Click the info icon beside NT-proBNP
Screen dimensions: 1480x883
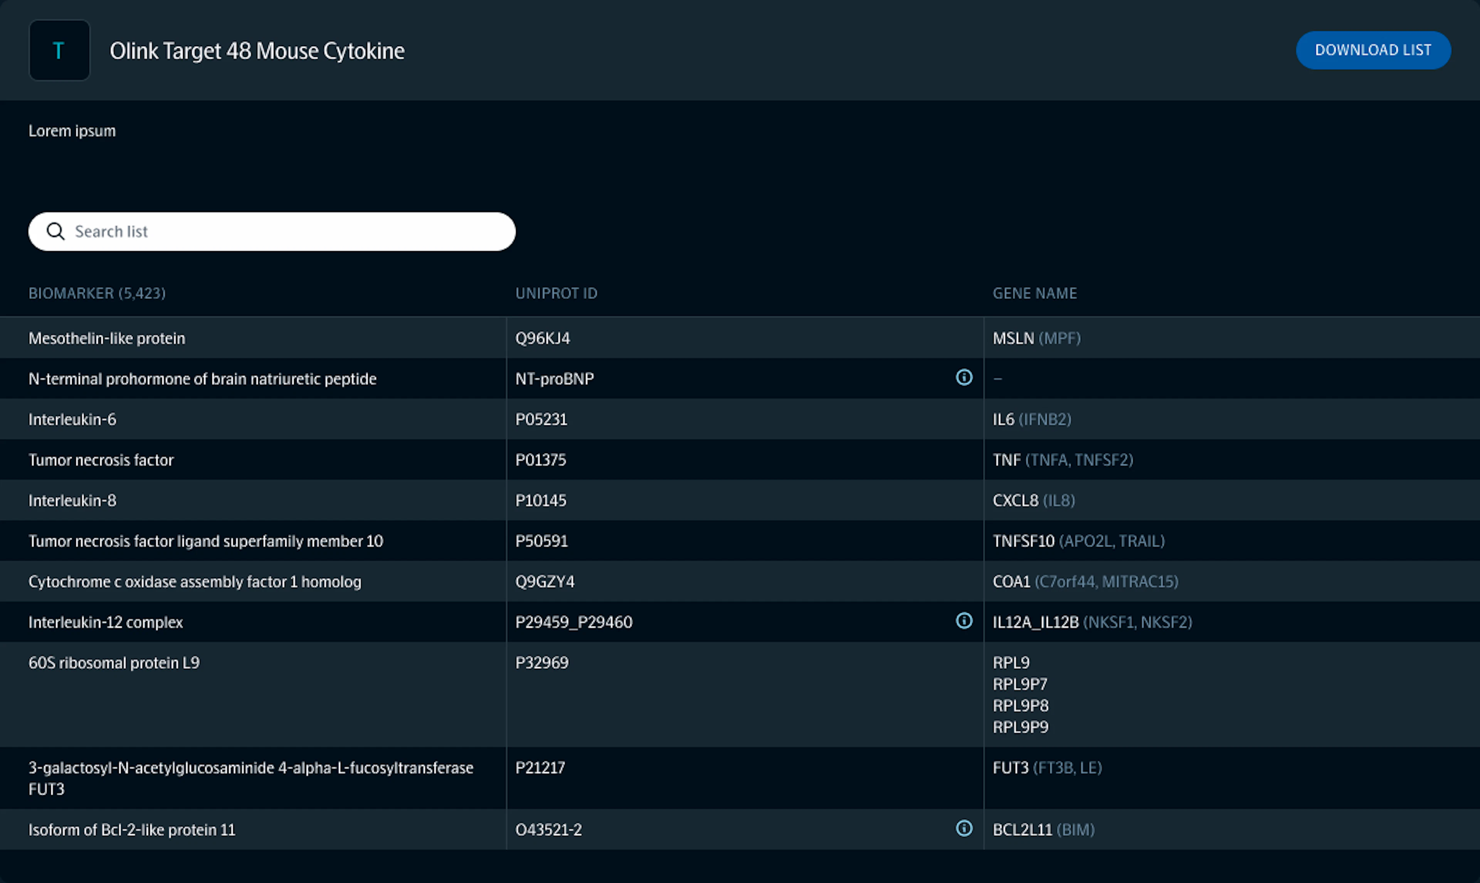(964, 377)
